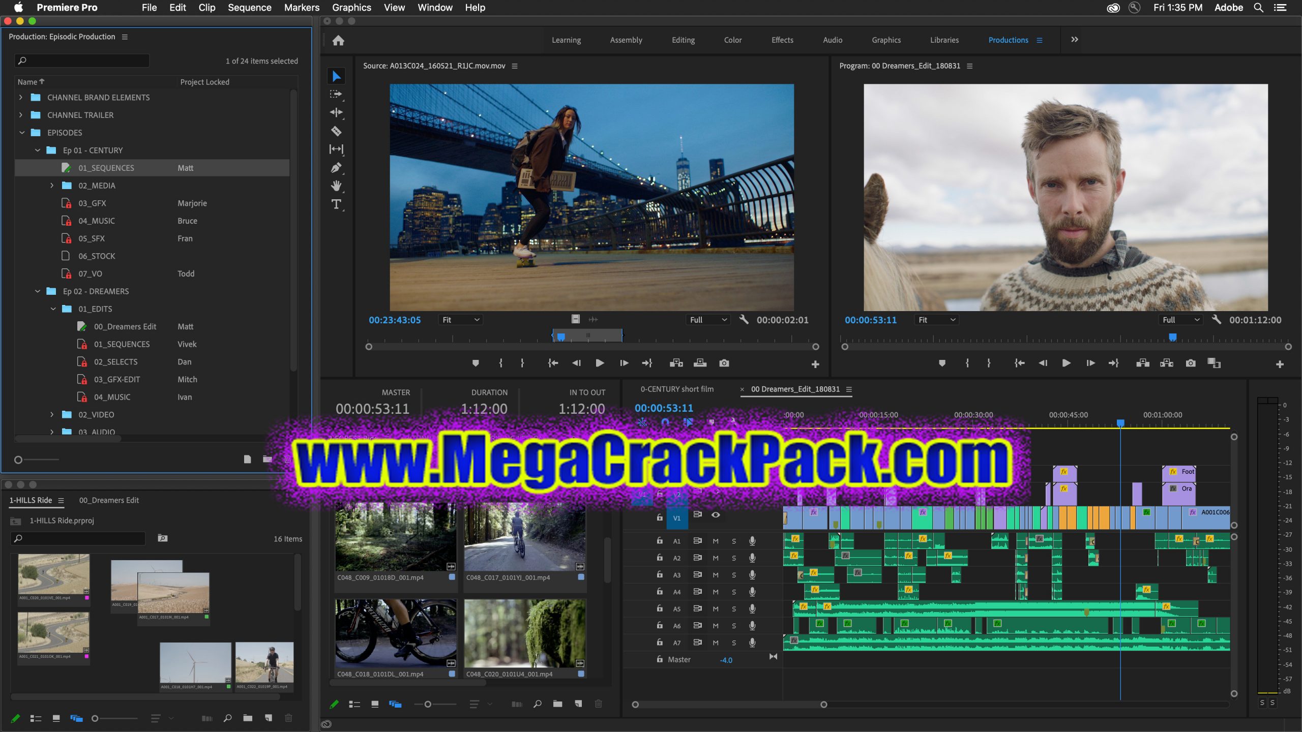Toggle V1 track target
Screen dimensions: 1302x732
(x=677, y=518)
